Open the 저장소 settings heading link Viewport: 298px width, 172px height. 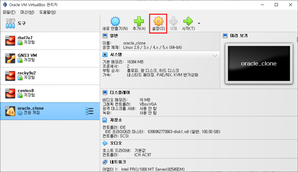click(x=116, y=120)
